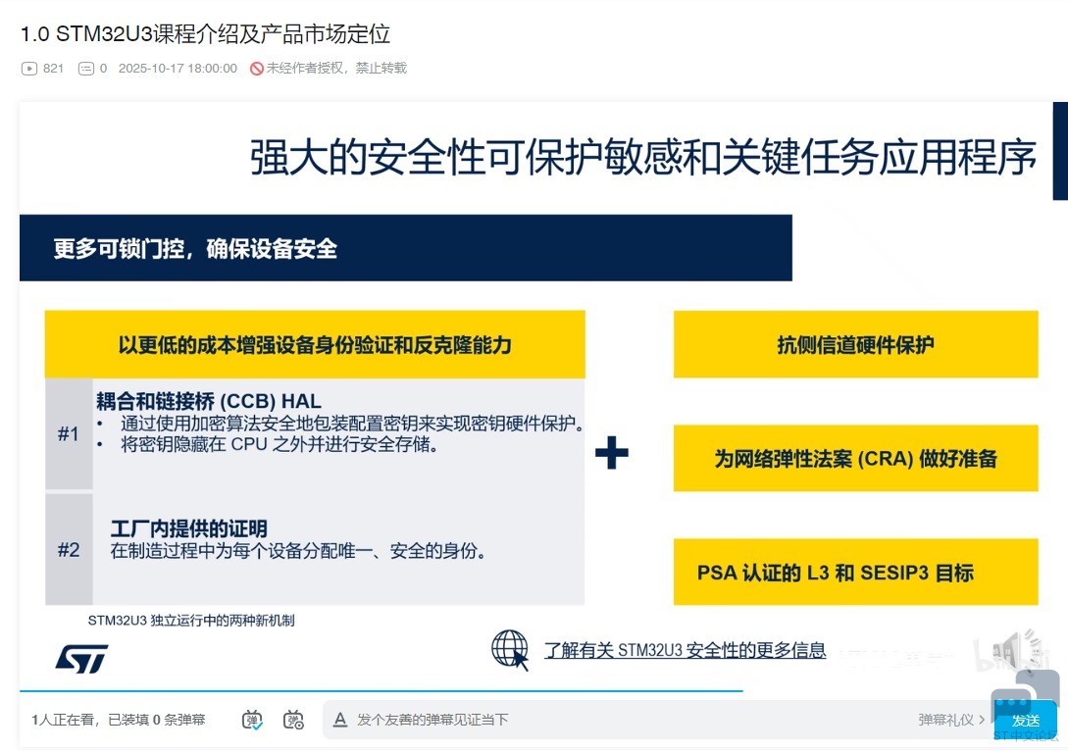Image resolution: width=1068 pixels, height=751 pixels.
Task: Click the 为网络弹性法案 (CRA) 做好准备 box
Action: point(855,458)
